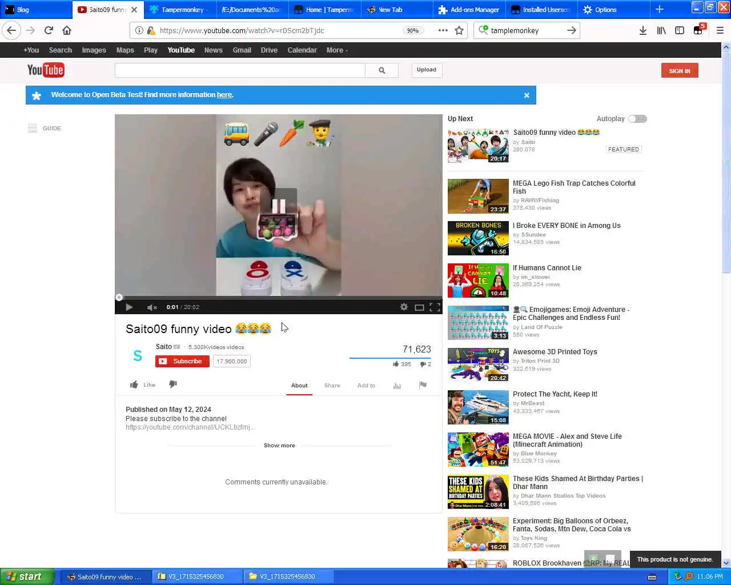Open channel link in video description

190,427
